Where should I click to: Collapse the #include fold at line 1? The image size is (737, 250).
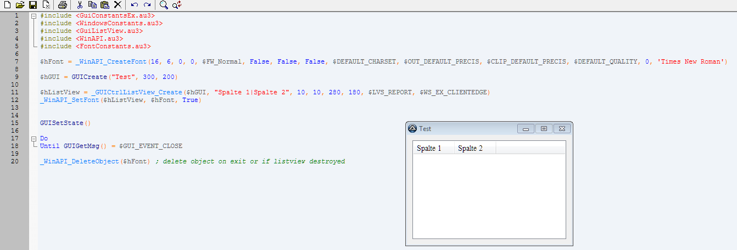click(x=34, y=16)
